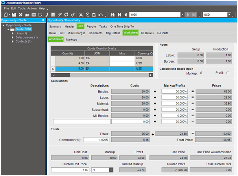
Task: Click the Refresh icon in toolbar
Action: click(x=66, y=15)
